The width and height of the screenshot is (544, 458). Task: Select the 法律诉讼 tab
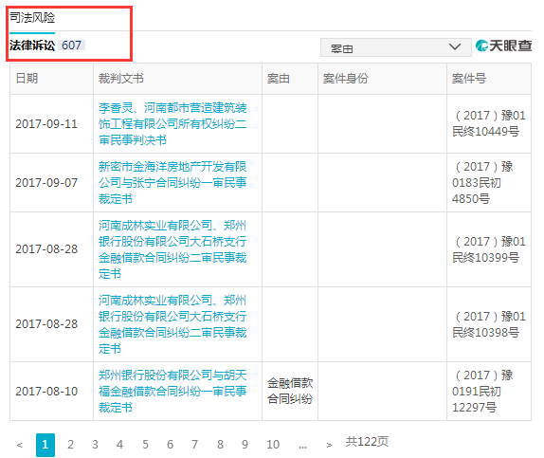[x=32, y=46]
